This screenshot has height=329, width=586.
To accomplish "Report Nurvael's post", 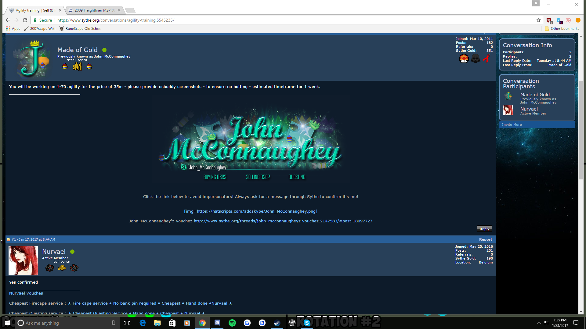I will tap(485, 239).
